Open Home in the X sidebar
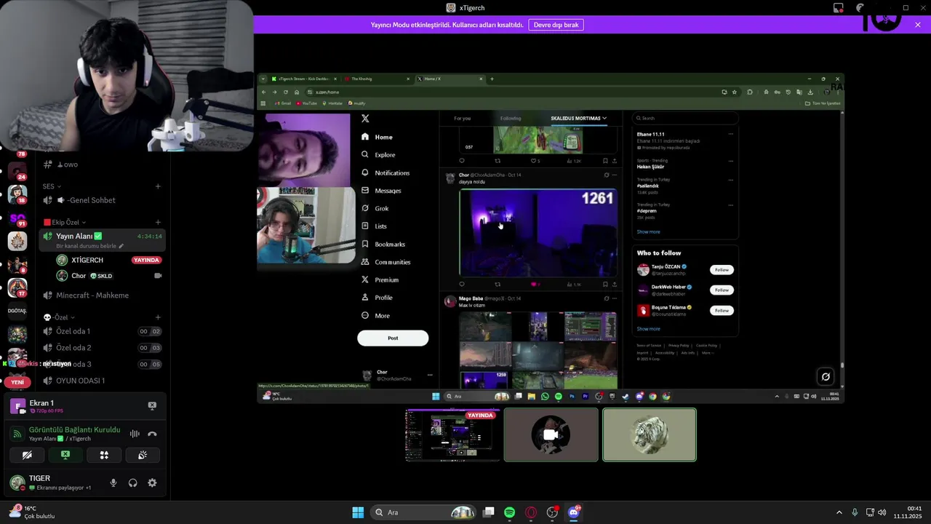This screenshot has height=524, width=931. tap(377, 137)
